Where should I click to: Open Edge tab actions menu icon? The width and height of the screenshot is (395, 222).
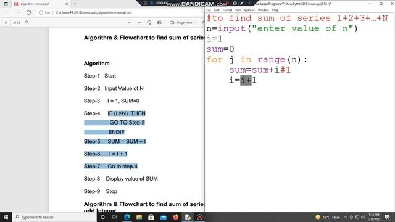point(6,4)
